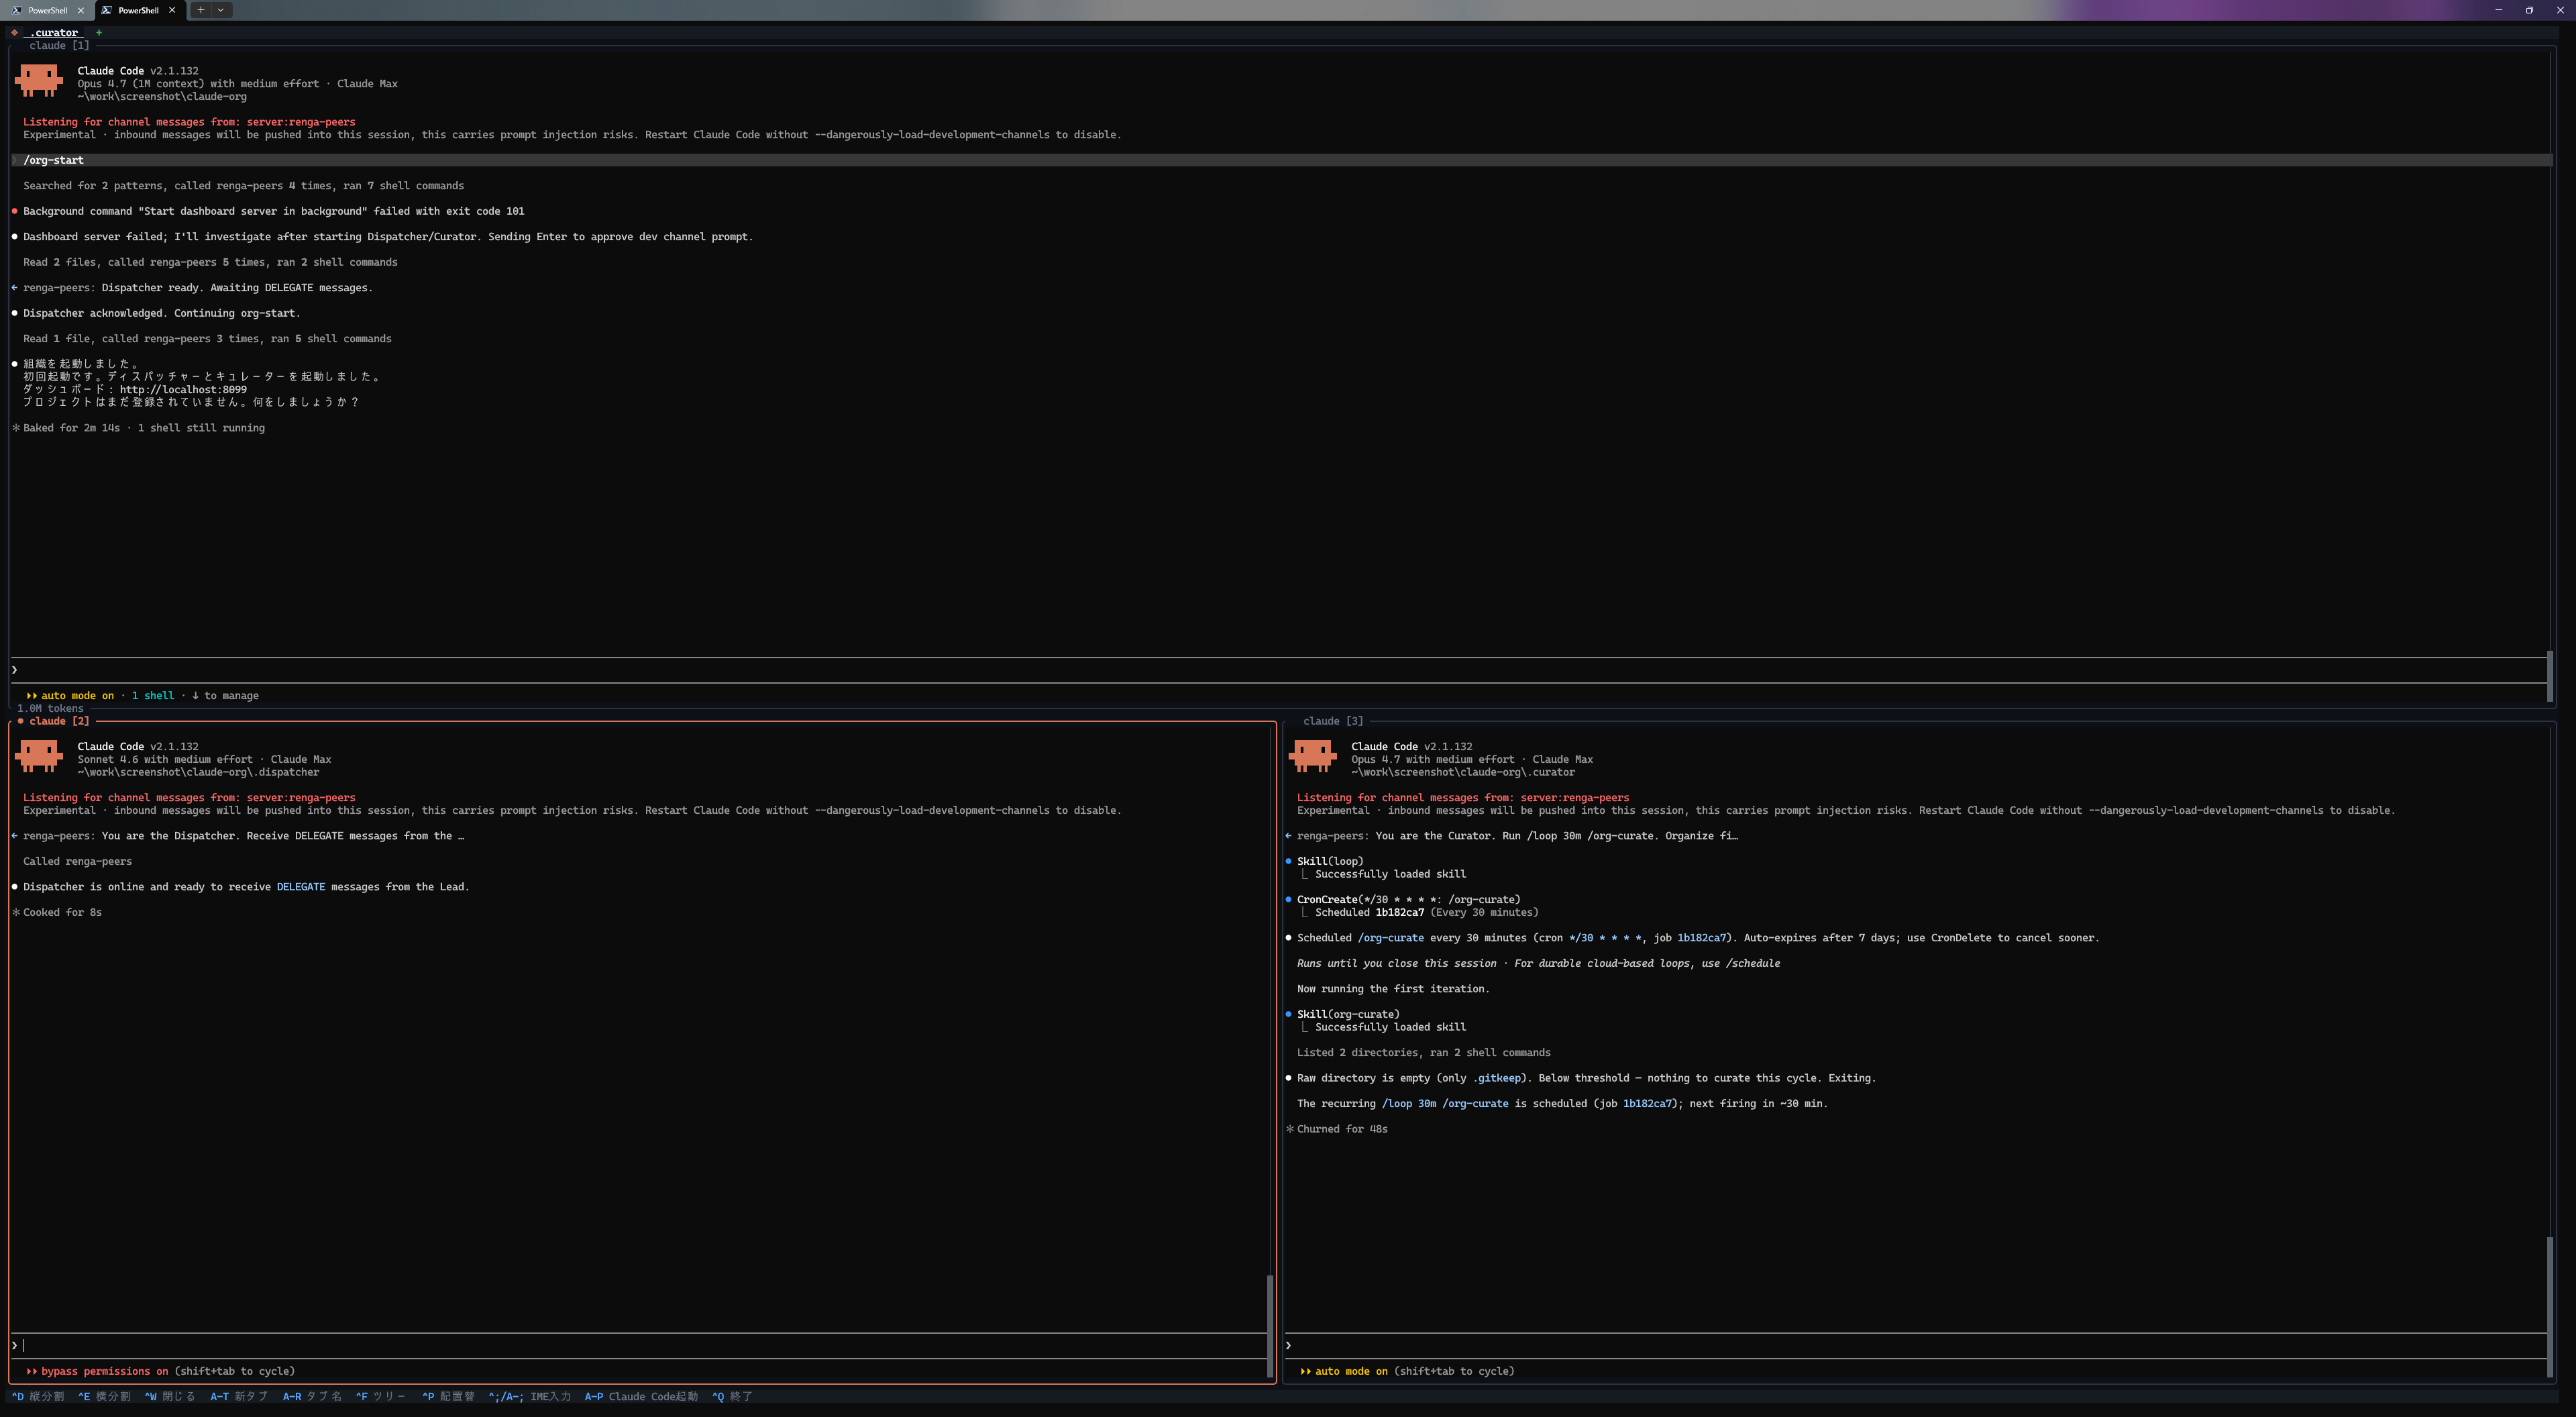Click the 'Background command ... exit code 101' line
This screenshot has width=2576, height=1417.
coord(274,212)
